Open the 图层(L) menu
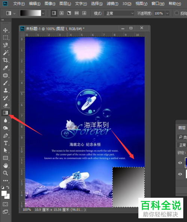 coord(65,3)
